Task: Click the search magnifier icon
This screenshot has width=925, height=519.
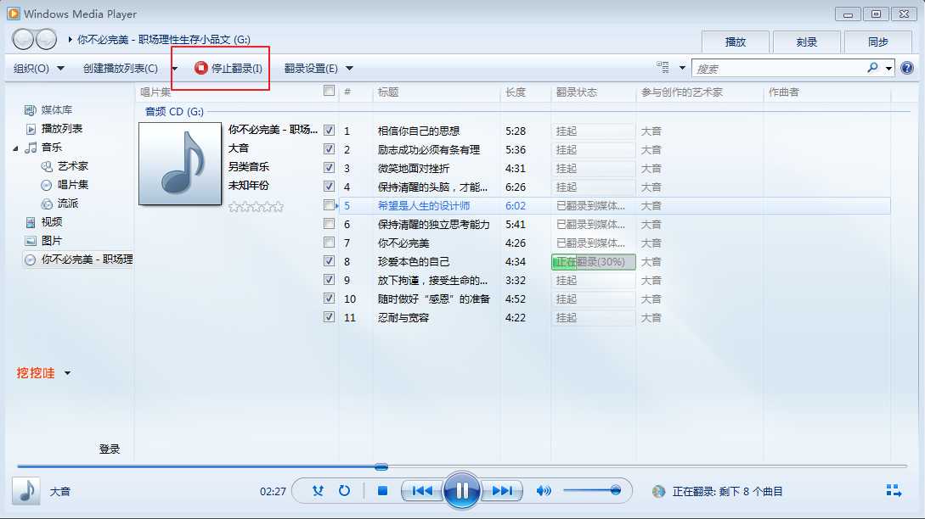Action: 872,68
